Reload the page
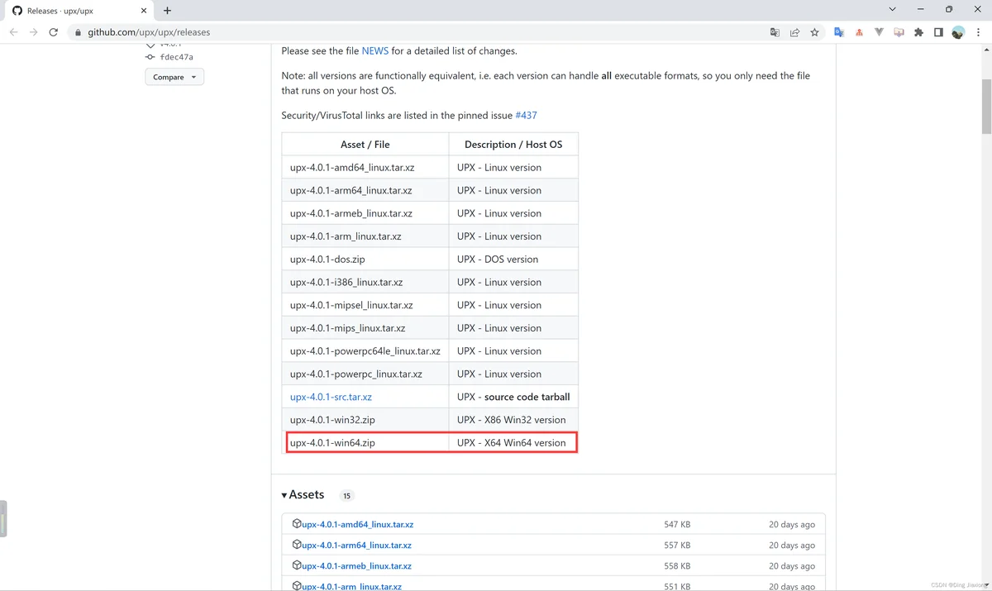992x591 pixels. coord(54,32)
